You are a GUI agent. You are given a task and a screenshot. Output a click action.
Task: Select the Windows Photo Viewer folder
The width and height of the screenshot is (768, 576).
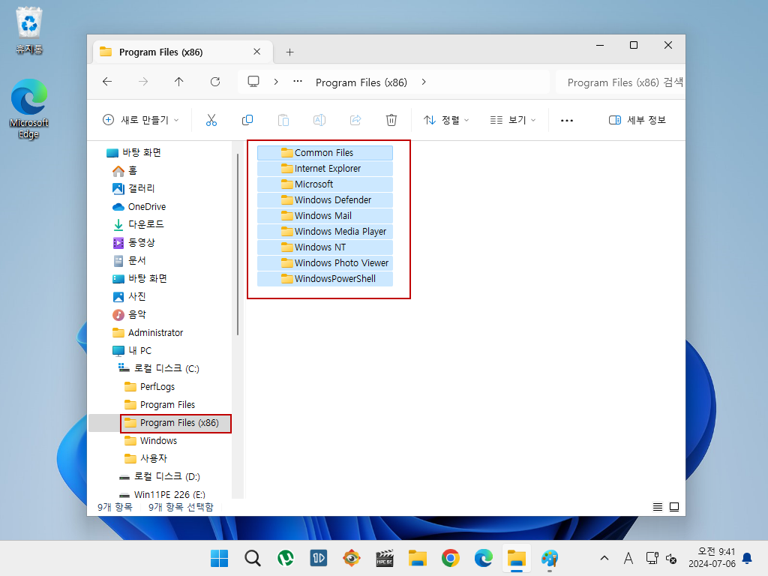coord(325,263)
